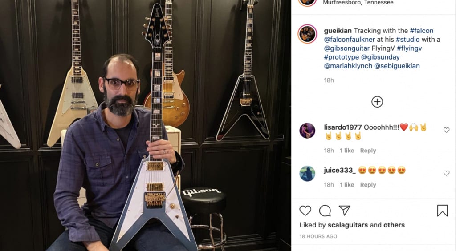Open the Murfreesboro, Tennessee location
This screenshot has height=251, width=456.
click(358, 3)
